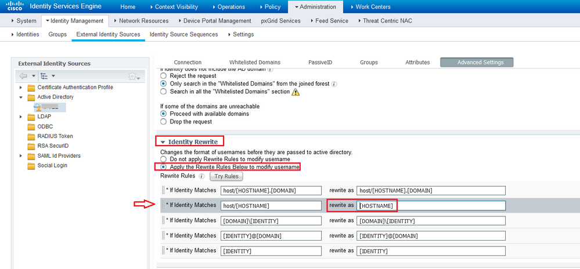The image size is (580, 269).
Task: Click the Certificate Authentication Profile folder icon
Action: tap(31, 88)
